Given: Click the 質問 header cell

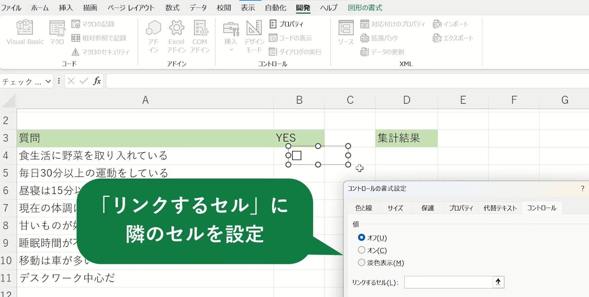Looking at the screenshot, I should [145, 138].
